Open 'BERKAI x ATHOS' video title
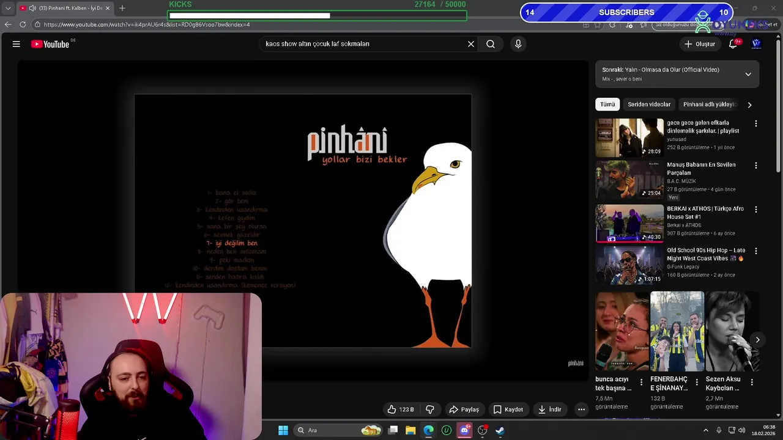The height and width of the screenshot is (440, 783). tap(705, 213)
